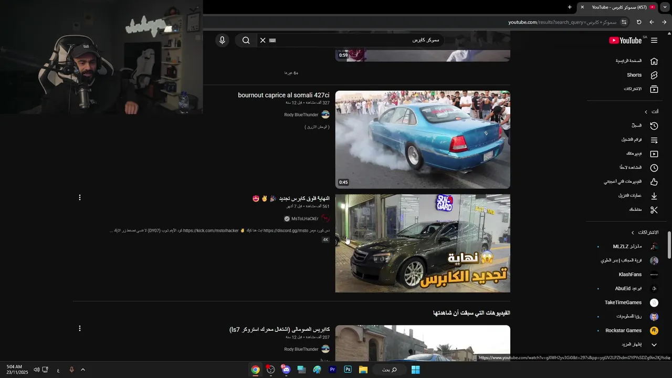Click the Windows Start button
Image resolution: width=672 pixels, height=378 pixels.
415,370
